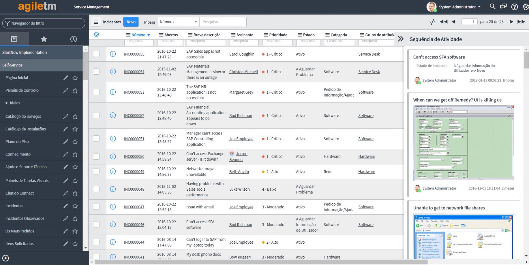Open the global search magnifier icon

pos(492,7)
